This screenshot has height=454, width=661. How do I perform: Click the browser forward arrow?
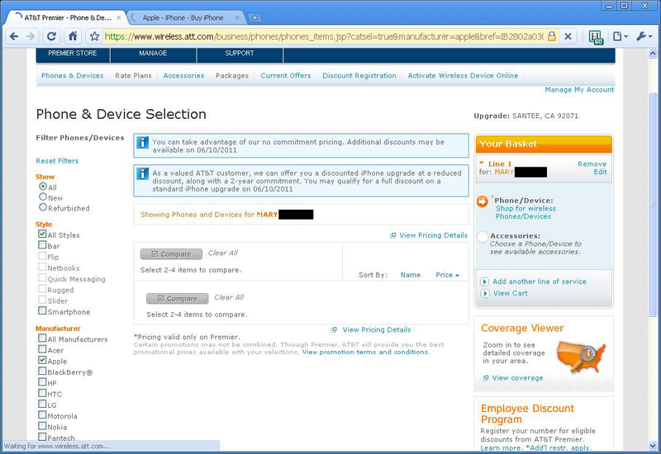[x=31, y=36]
